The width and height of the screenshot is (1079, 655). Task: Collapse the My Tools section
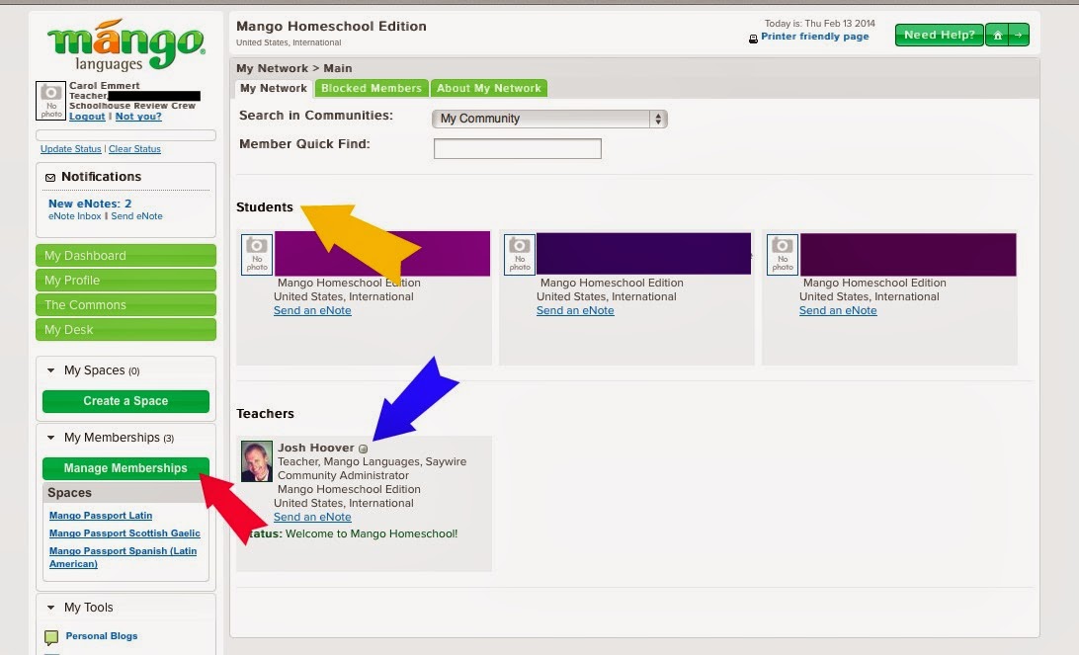(x=51, y=608)
